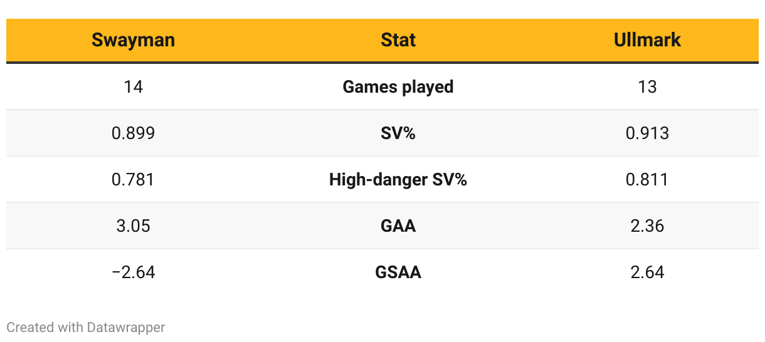
Task: Select Ullmark's positive 2.64 GSAA value
Action: [647, 272]
